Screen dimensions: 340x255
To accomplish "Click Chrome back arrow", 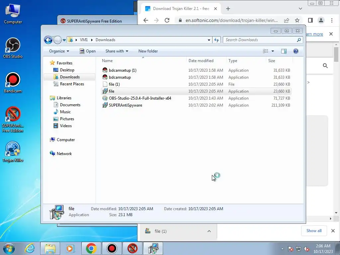I will click(146, 20).
